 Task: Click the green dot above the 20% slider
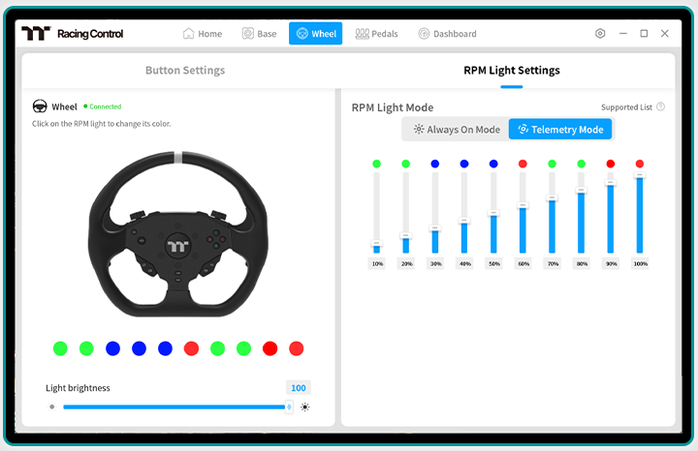[x=405, y=164]
